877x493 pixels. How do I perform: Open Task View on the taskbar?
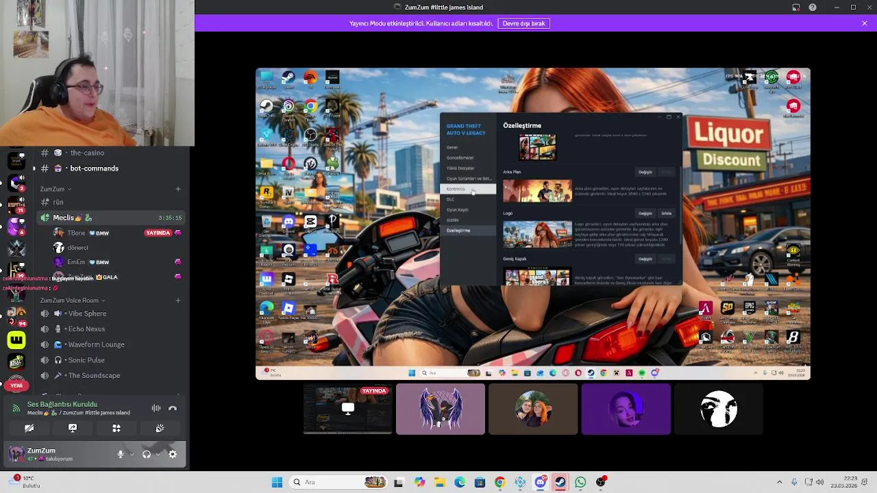(399, 482)
